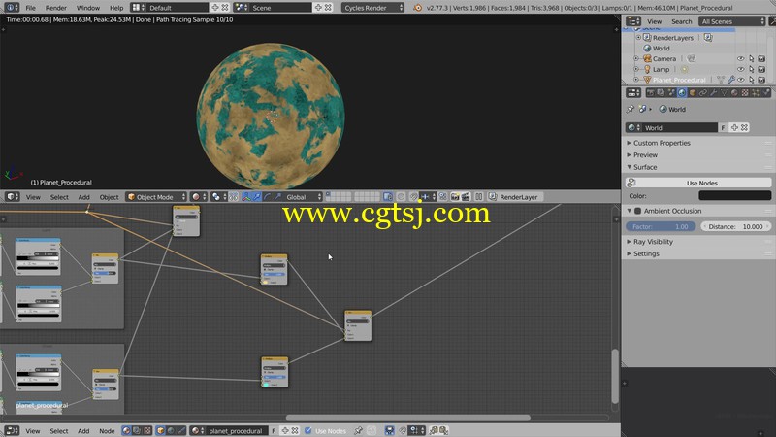Open the Cycles Render engine dropdown

click(x=372, y=8)
